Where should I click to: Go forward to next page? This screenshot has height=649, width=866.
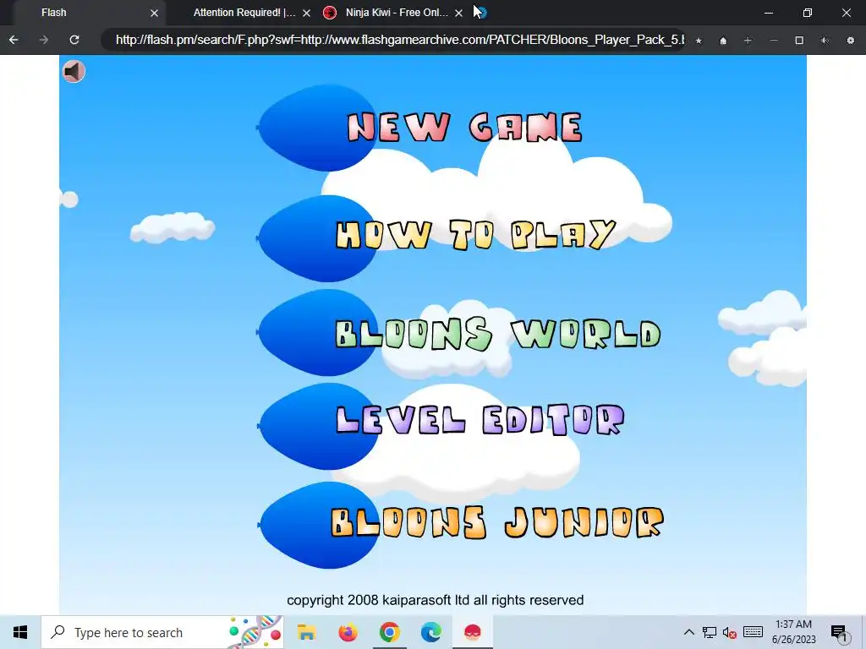(44, 40)
